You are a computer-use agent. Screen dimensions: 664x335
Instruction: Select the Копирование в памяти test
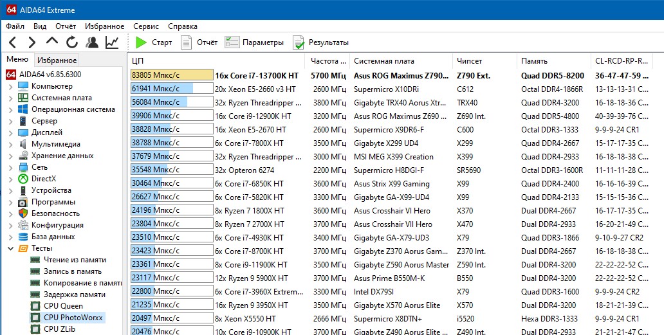(82, 283)
